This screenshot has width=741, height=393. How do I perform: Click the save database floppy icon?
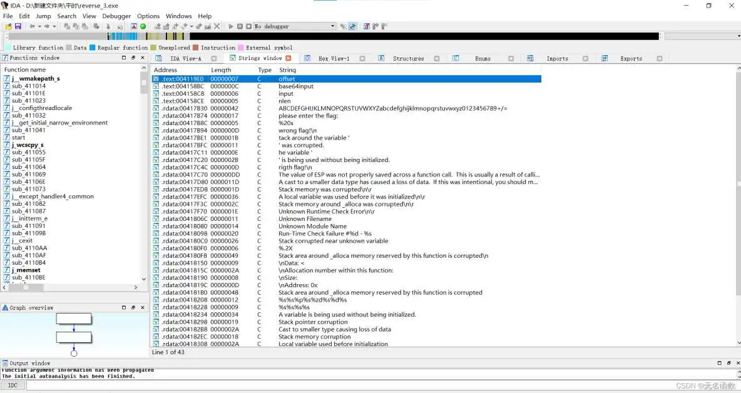tap(18, 26)
